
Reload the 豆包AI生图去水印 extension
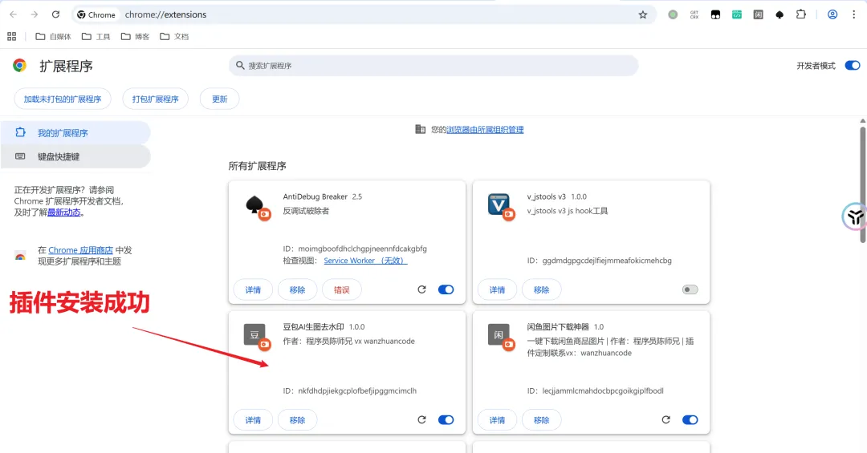422,420
